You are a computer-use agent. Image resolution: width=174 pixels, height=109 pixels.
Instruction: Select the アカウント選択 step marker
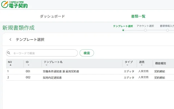coord(145,30)
